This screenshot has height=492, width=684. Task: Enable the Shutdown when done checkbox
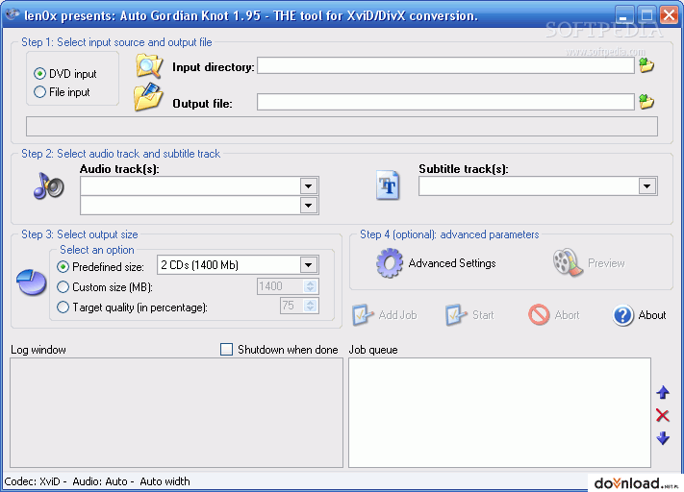coord(226,350)
